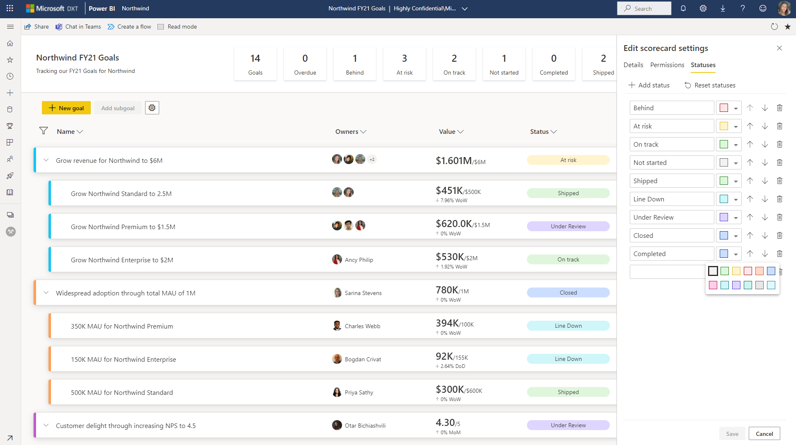Screen dimensions: 796x445
Task: Switch to the Permissions tab
Action: [667, 65]
